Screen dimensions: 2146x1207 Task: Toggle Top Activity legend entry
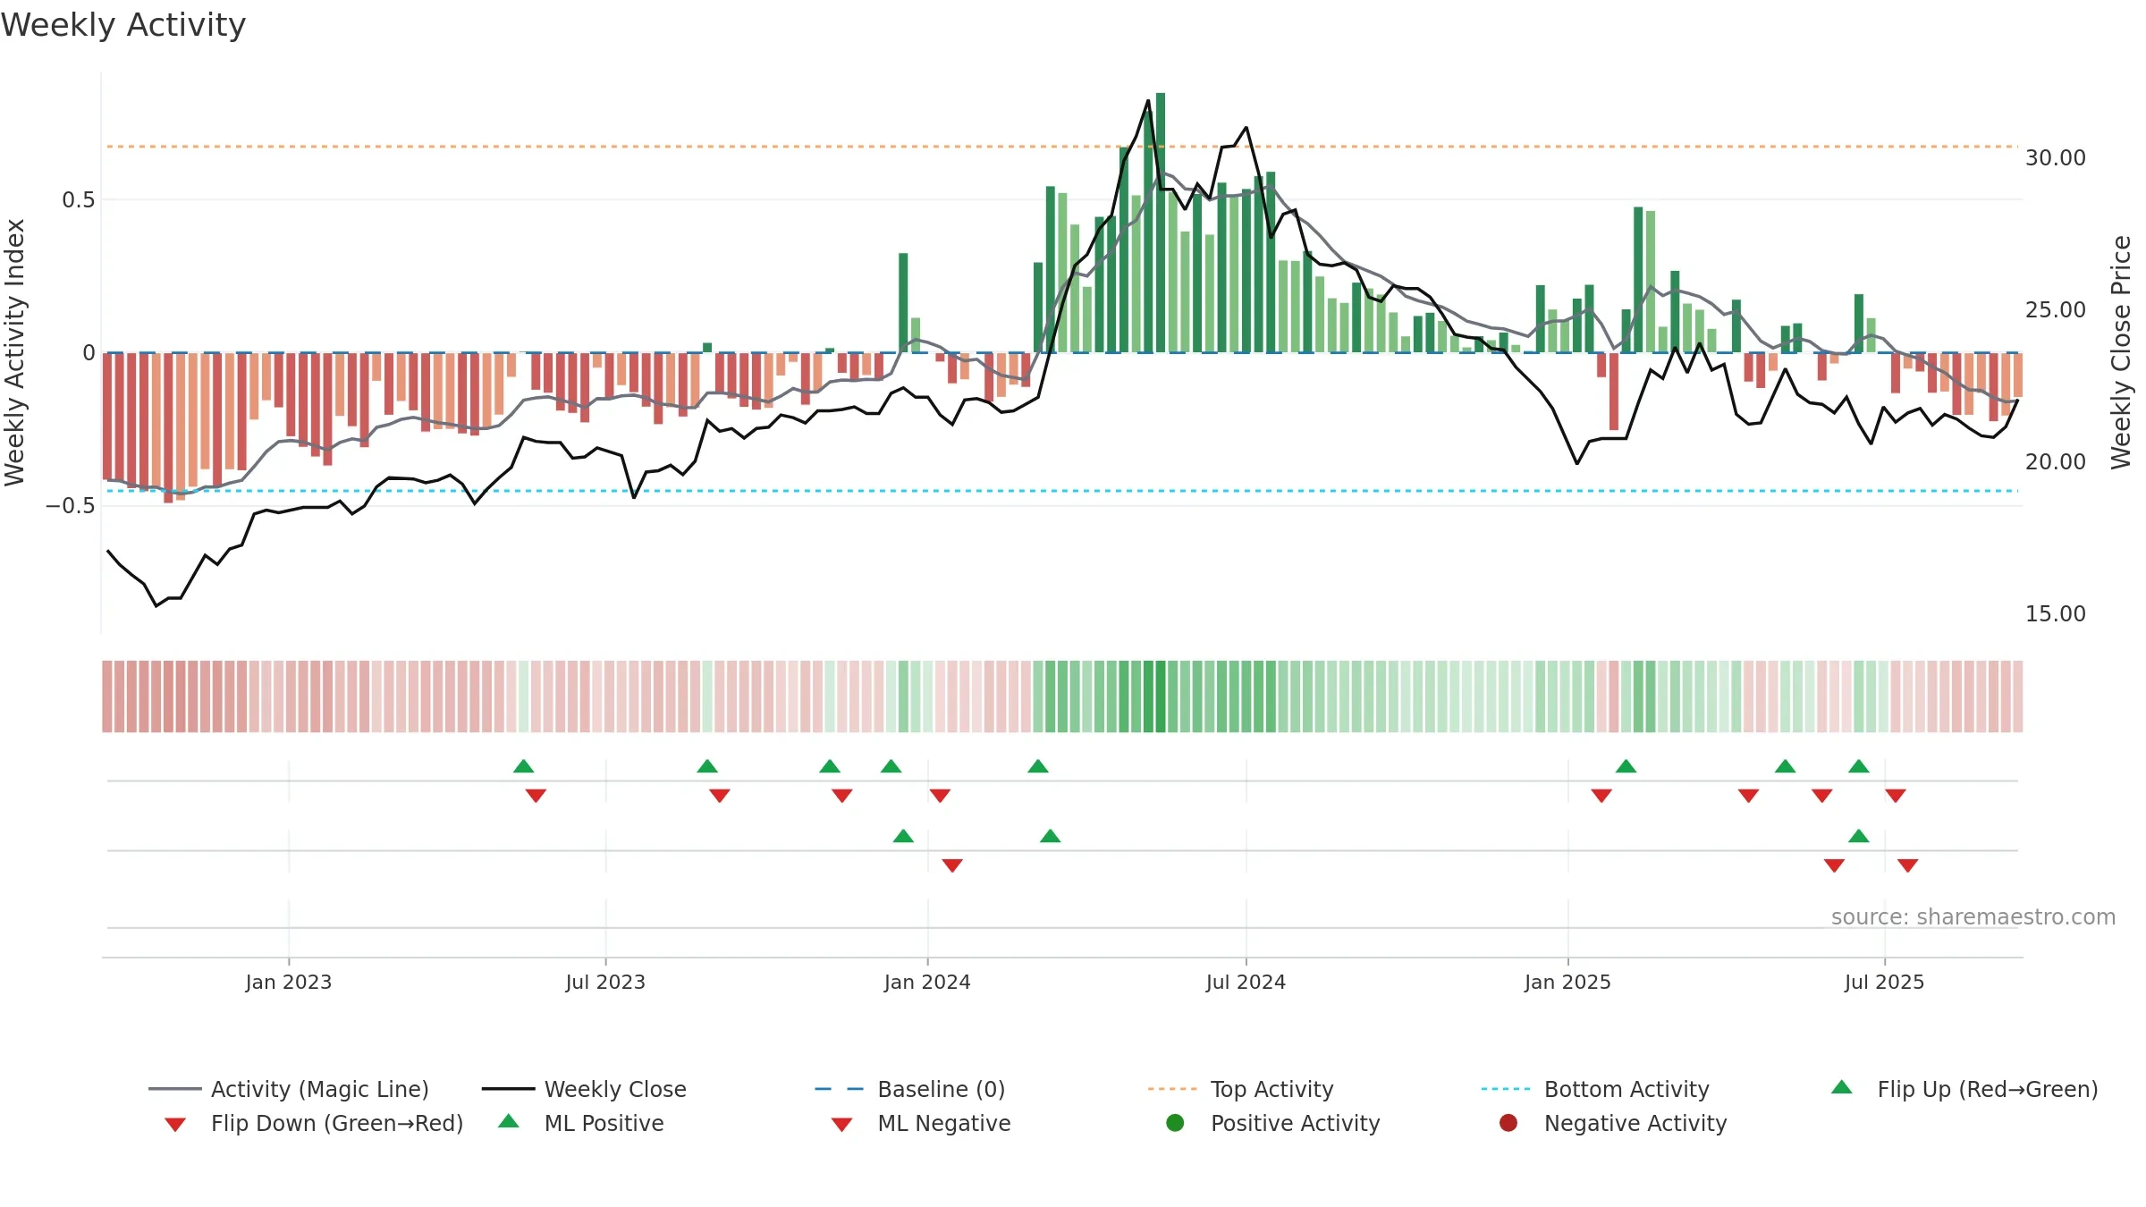point(1240,1089)
